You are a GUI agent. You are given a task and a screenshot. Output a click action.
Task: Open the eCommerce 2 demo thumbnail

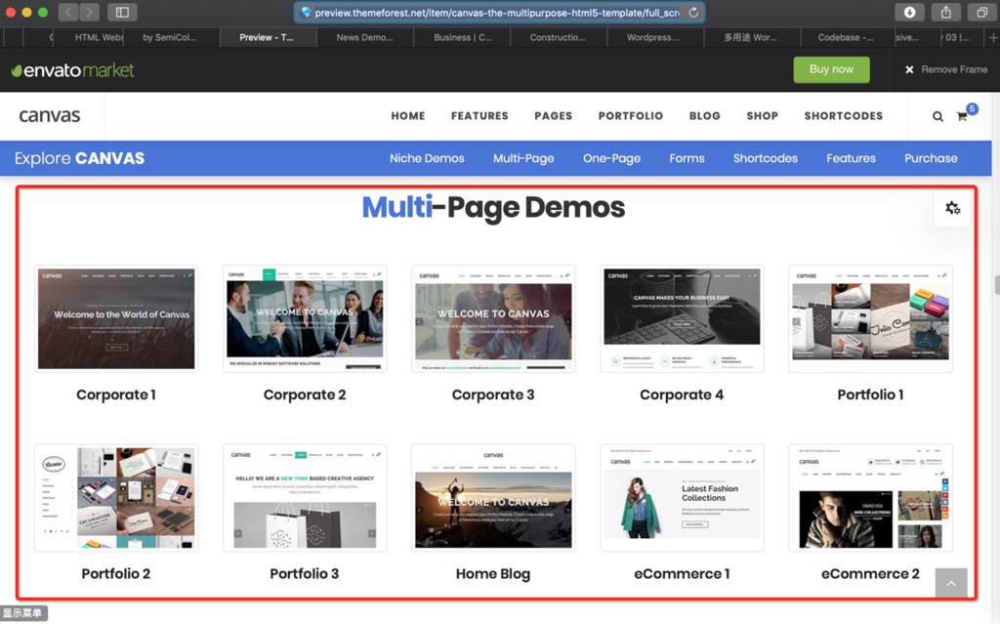coord(870,498)
